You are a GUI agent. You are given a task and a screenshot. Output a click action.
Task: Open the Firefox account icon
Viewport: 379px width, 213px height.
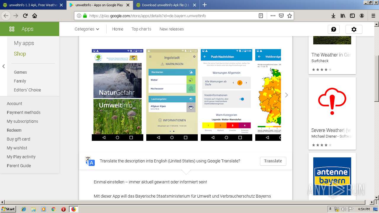[362, 16]
